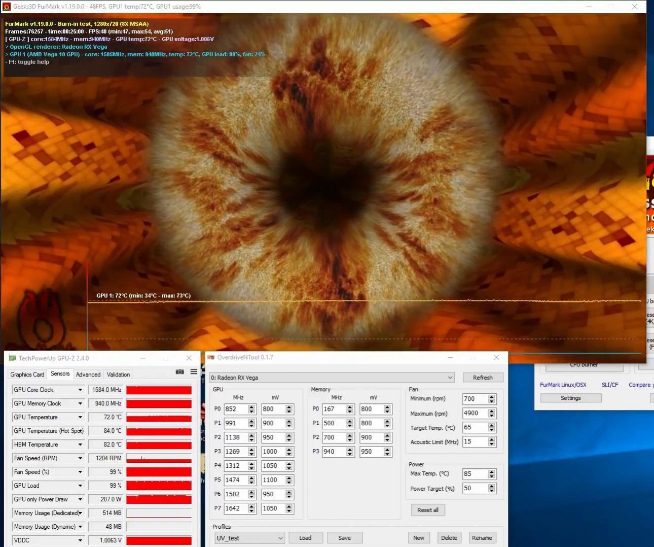The height and width of the screenshot is (547, 654).
Task: Click the 514 MB dedicated memory value
Action: pos(106,513)
